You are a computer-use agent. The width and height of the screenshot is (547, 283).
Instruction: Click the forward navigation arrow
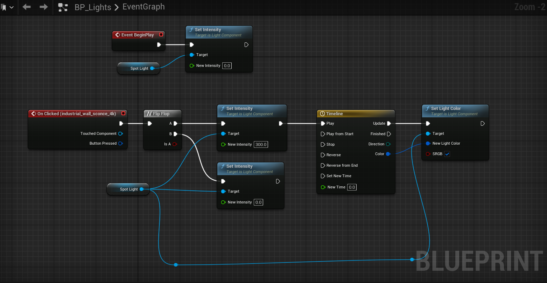tap(43, 7)
